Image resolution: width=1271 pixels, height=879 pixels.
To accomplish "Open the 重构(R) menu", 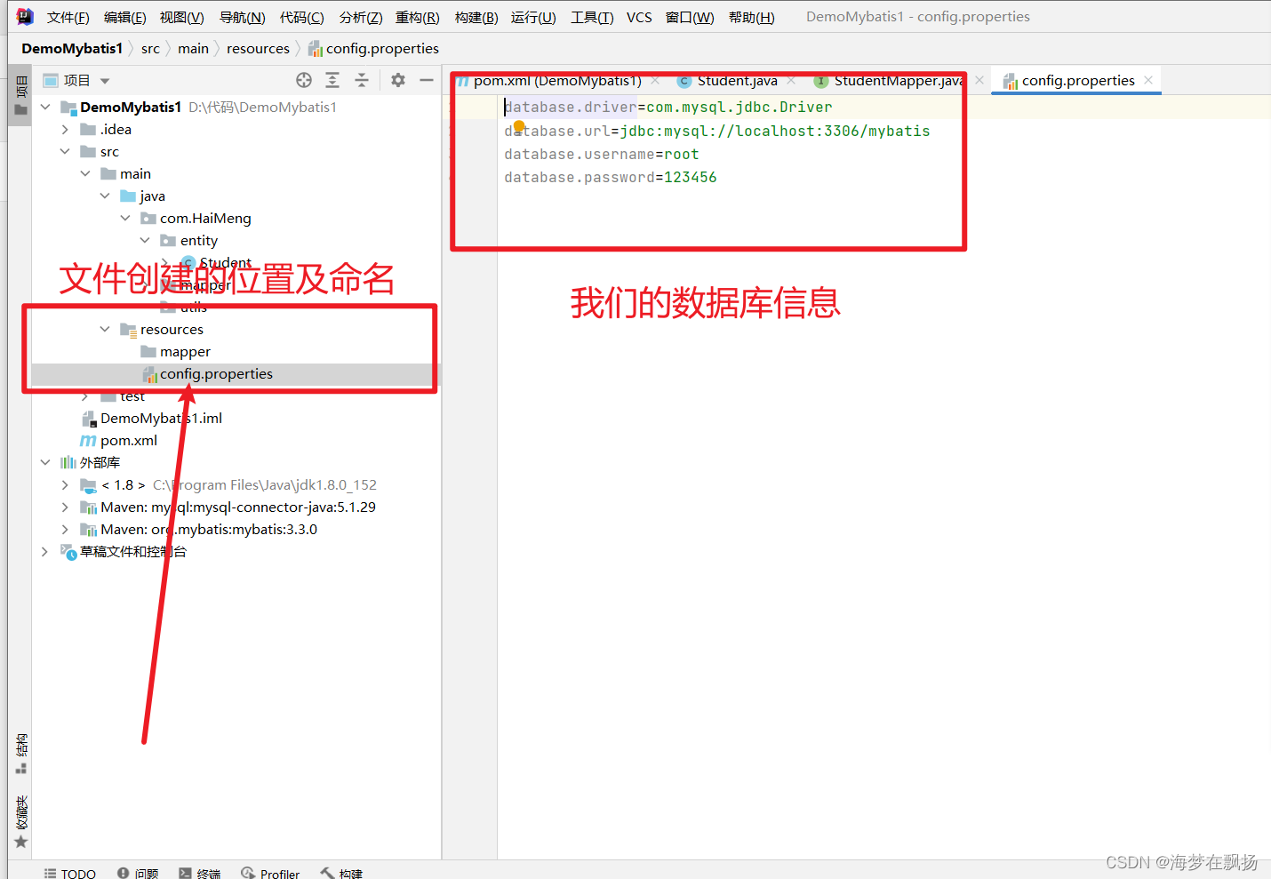I will tap(418, 17).
